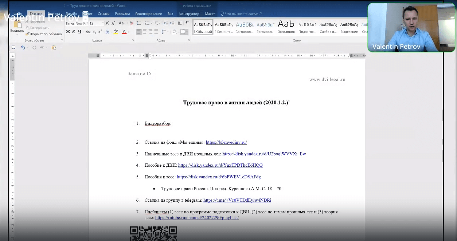This screenshot has width=457, height=241.
Task: Expand font color dropdown arrow
Action: [128, 32]
